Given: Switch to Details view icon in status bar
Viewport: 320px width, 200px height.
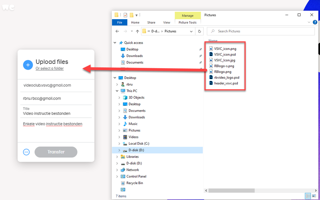Looking at the screenshot, I should pyautogui.click(x=308, y=196).
